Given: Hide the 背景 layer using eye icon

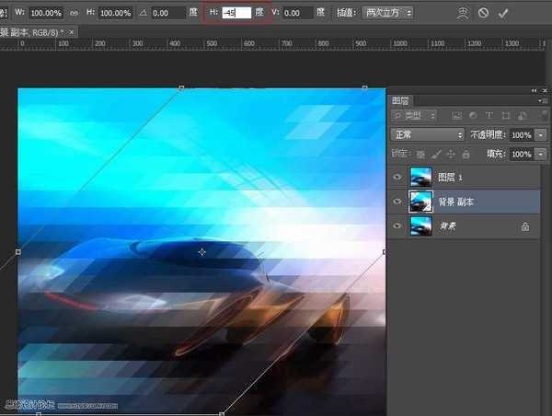Looking at the screenshot, I should (397, 225).
